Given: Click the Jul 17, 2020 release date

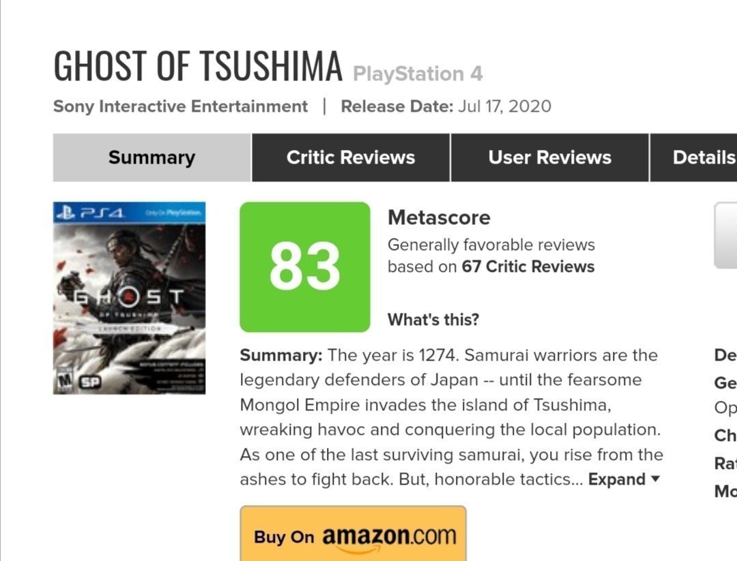Looking at the screenshot, I should 505,107.
